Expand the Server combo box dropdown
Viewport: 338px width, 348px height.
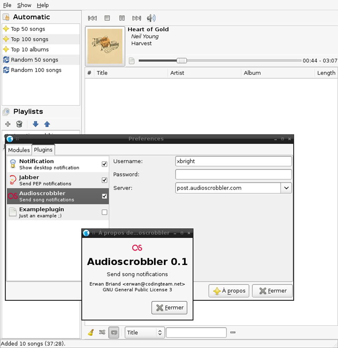coord(286,188)
